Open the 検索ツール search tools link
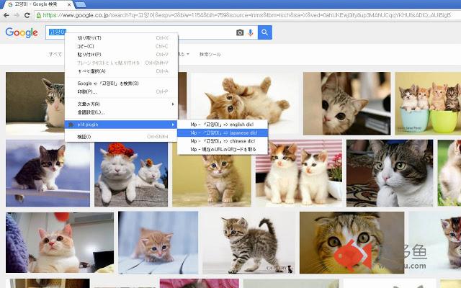The width and height of the screenshot is (461, 288). tap(210, 54)
